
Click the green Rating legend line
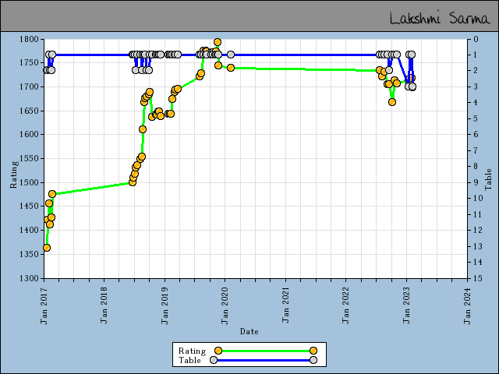pos(266,351)
